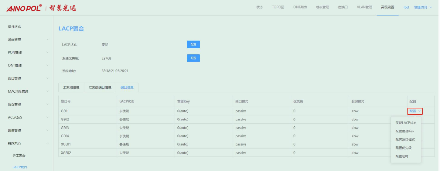The image size is (440, 171).
Task: Open the TOPO图 top navigation item
Action: pos(278,7)
